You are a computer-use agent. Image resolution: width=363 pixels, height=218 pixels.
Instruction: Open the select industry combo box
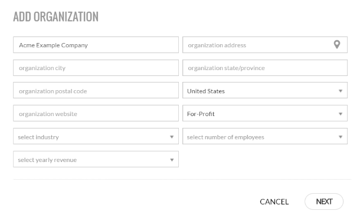pos(96,136)
